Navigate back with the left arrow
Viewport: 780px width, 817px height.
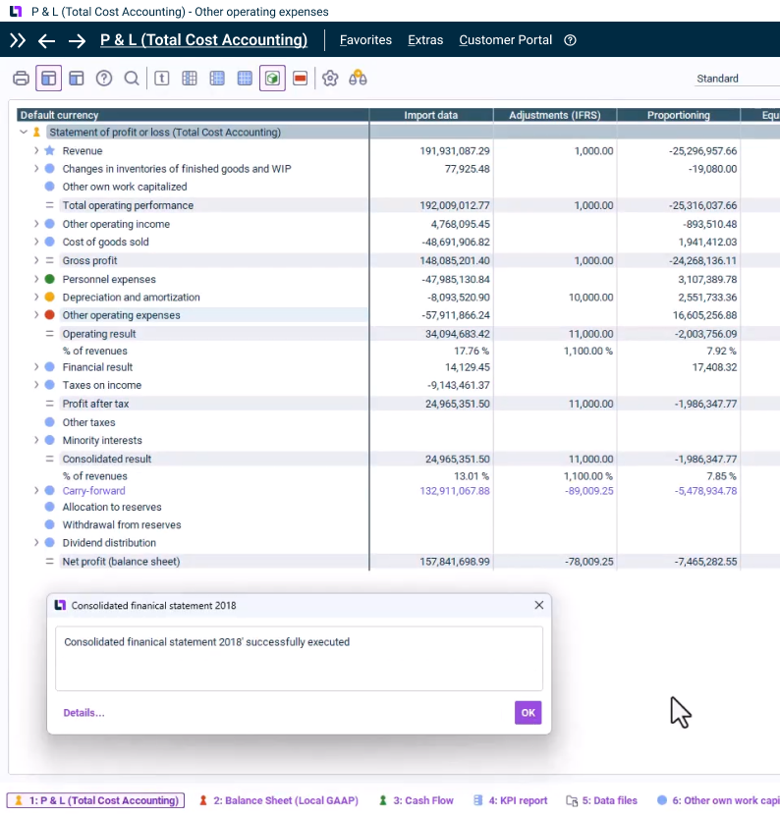[46, 40]
